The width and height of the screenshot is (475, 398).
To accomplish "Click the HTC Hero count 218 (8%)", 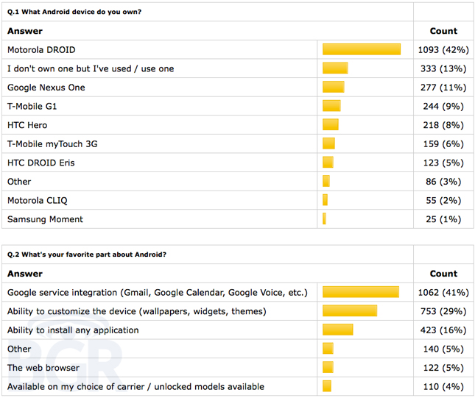I will [x=443, y=125].
